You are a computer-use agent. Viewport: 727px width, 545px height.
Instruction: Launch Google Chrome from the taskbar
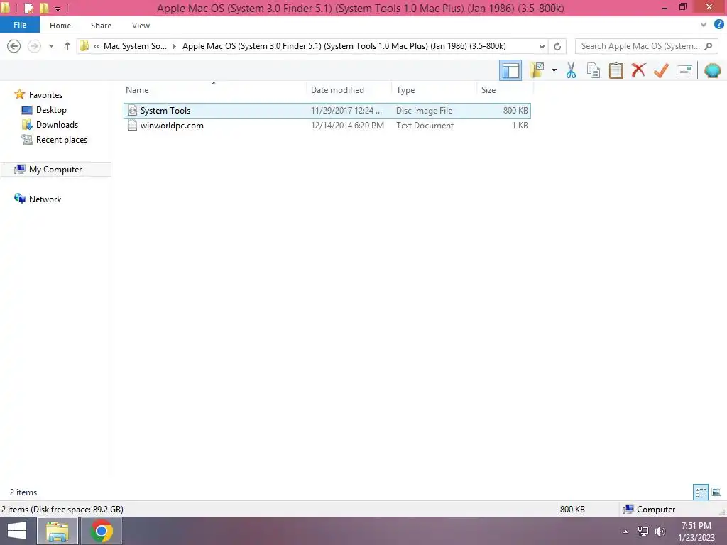point(102,531)
